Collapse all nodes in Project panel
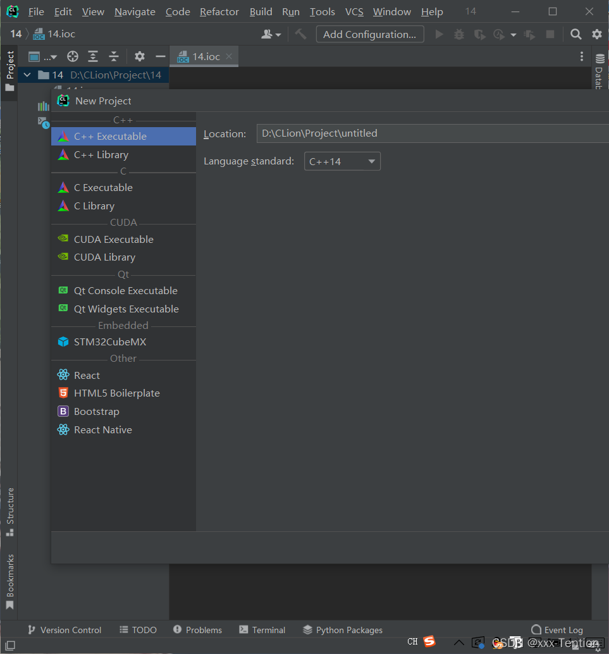609x654 pixels. click(x=114, y=56)
